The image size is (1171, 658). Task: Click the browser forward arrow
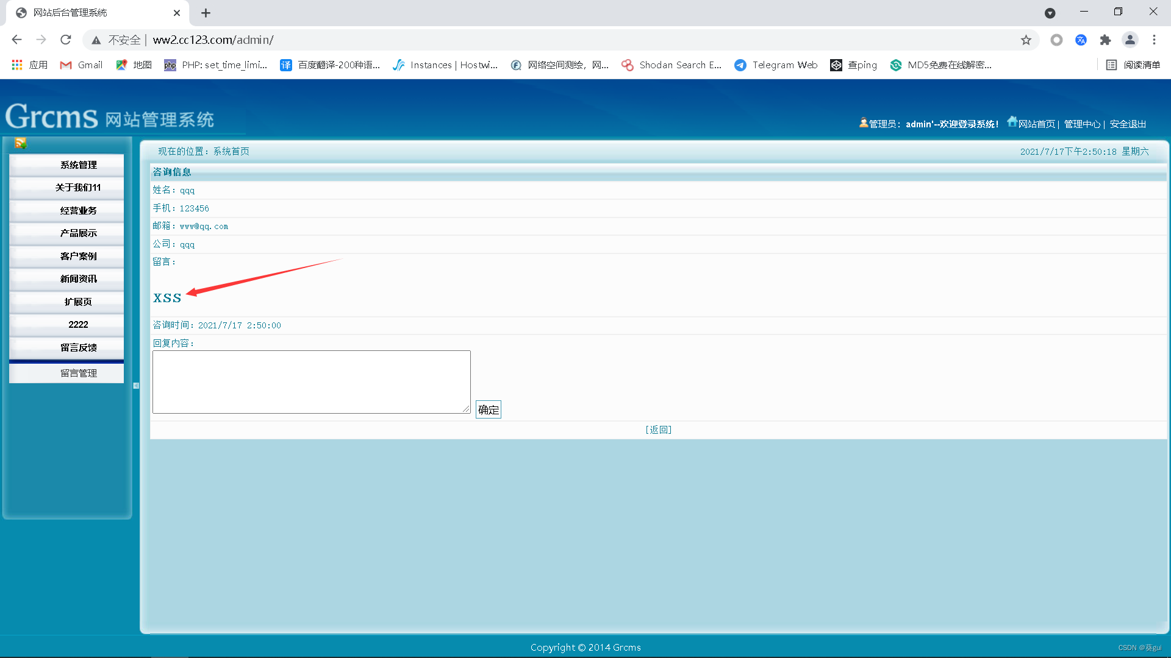41,40
